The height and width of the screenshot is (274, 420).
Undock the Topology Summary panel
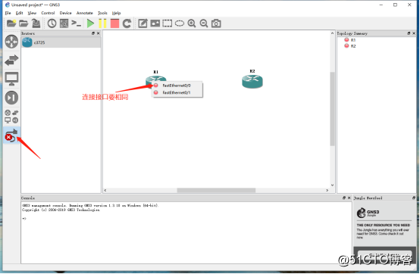[409, 33]
